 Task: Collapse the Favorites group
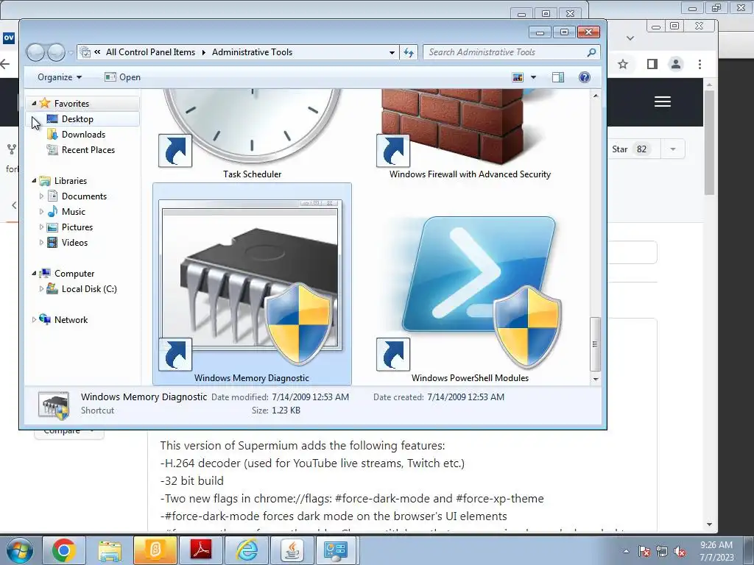pyautogui.click(x=34, y=103)
